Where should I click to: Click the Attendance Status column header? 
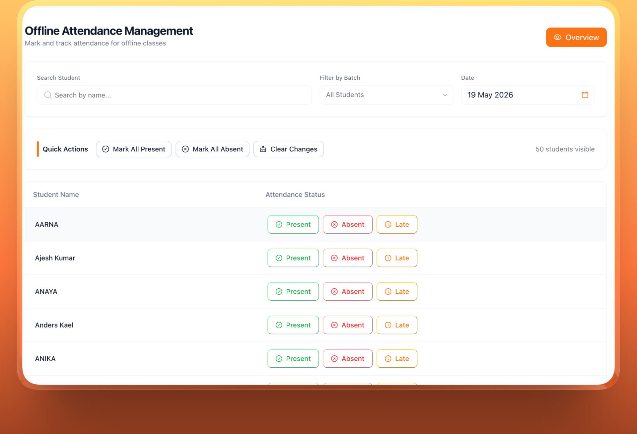tap(295, 194)
